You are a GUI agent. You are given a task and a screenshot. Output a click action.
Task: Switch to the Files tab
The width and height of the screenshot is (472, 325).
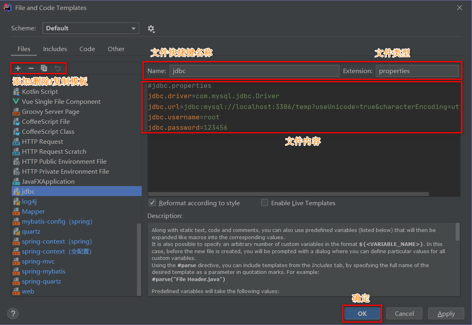click(24, 49)
